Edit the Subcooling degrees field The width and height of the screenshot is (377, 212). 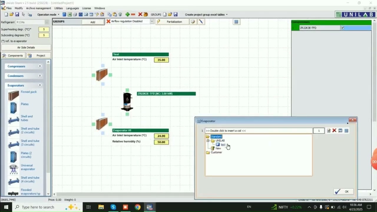point(44,35)
